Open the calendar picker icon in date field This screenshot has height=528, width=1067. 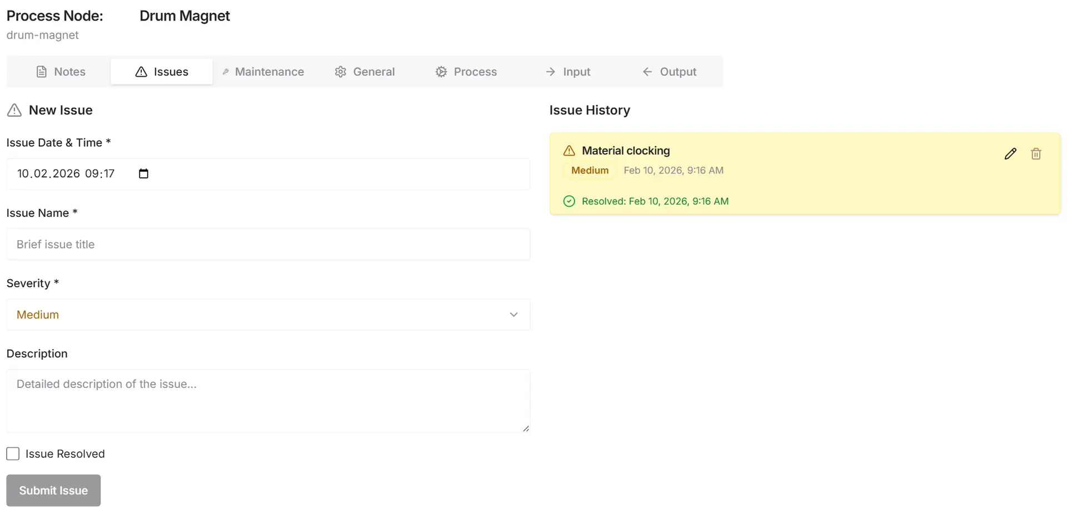(143, 173)
